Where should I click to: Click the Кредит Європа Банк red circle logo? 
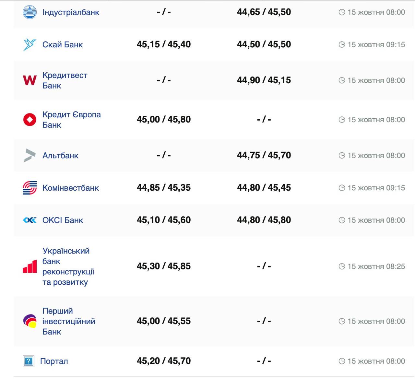point(30,120)
